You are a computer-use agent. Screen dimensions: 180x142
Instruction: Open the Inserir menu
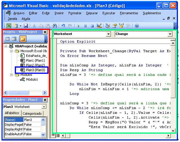pyautogui.click(x=59, y=13)
